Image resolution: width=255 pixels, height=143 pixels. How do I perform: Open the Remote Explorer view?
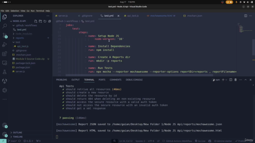tap(4, 63)
